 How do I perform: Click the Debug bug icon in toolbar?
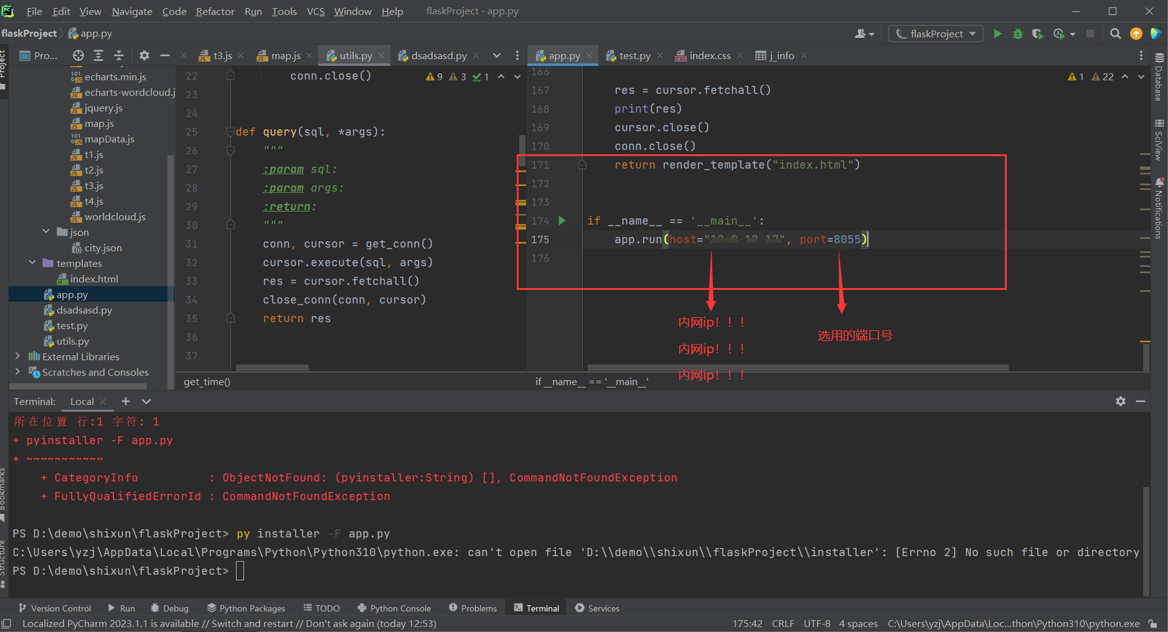pyautogui.click(x=1018, y=34)
